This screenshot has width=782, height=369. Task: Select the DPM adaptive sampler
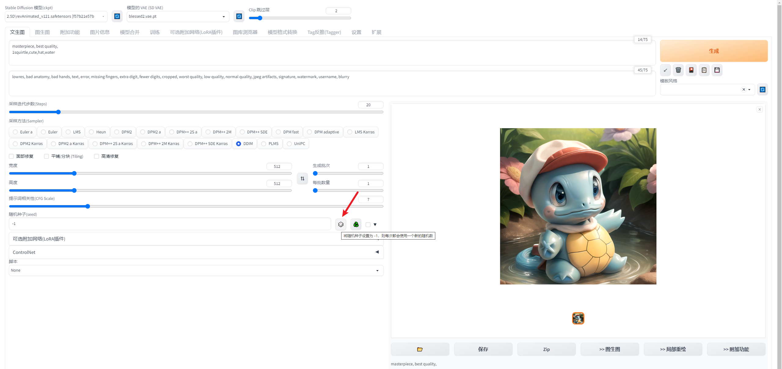click(x=323, y=132)
